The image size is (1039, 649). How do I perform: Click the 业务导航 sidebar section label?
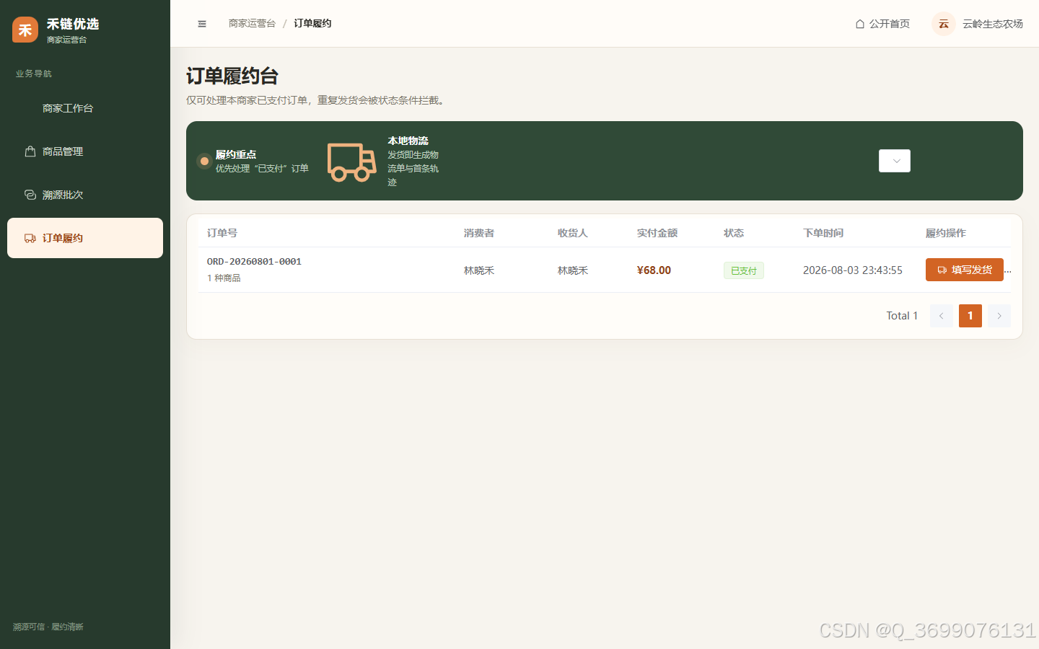tap(34, 74)
